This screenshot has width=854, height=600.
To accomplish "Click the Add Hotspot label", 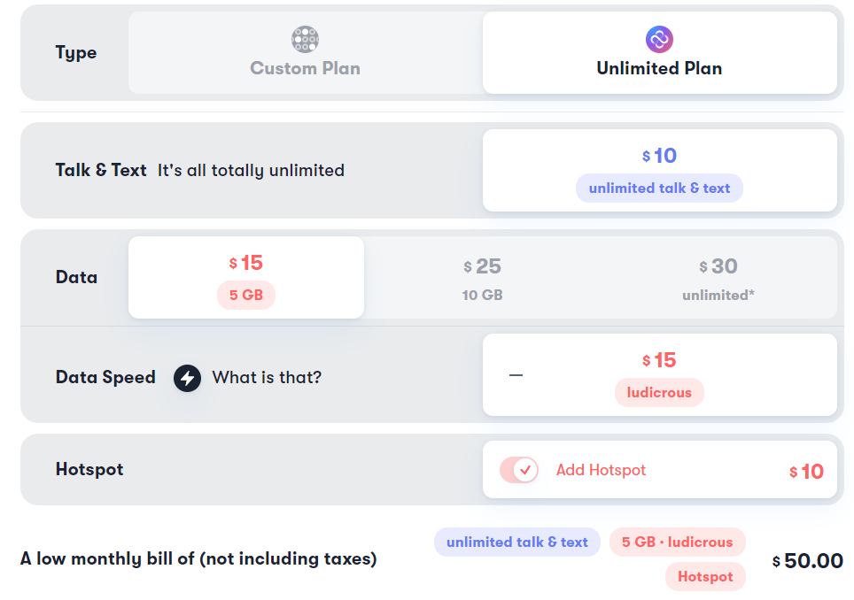I will pyautogui.click(x=601, y=470).
